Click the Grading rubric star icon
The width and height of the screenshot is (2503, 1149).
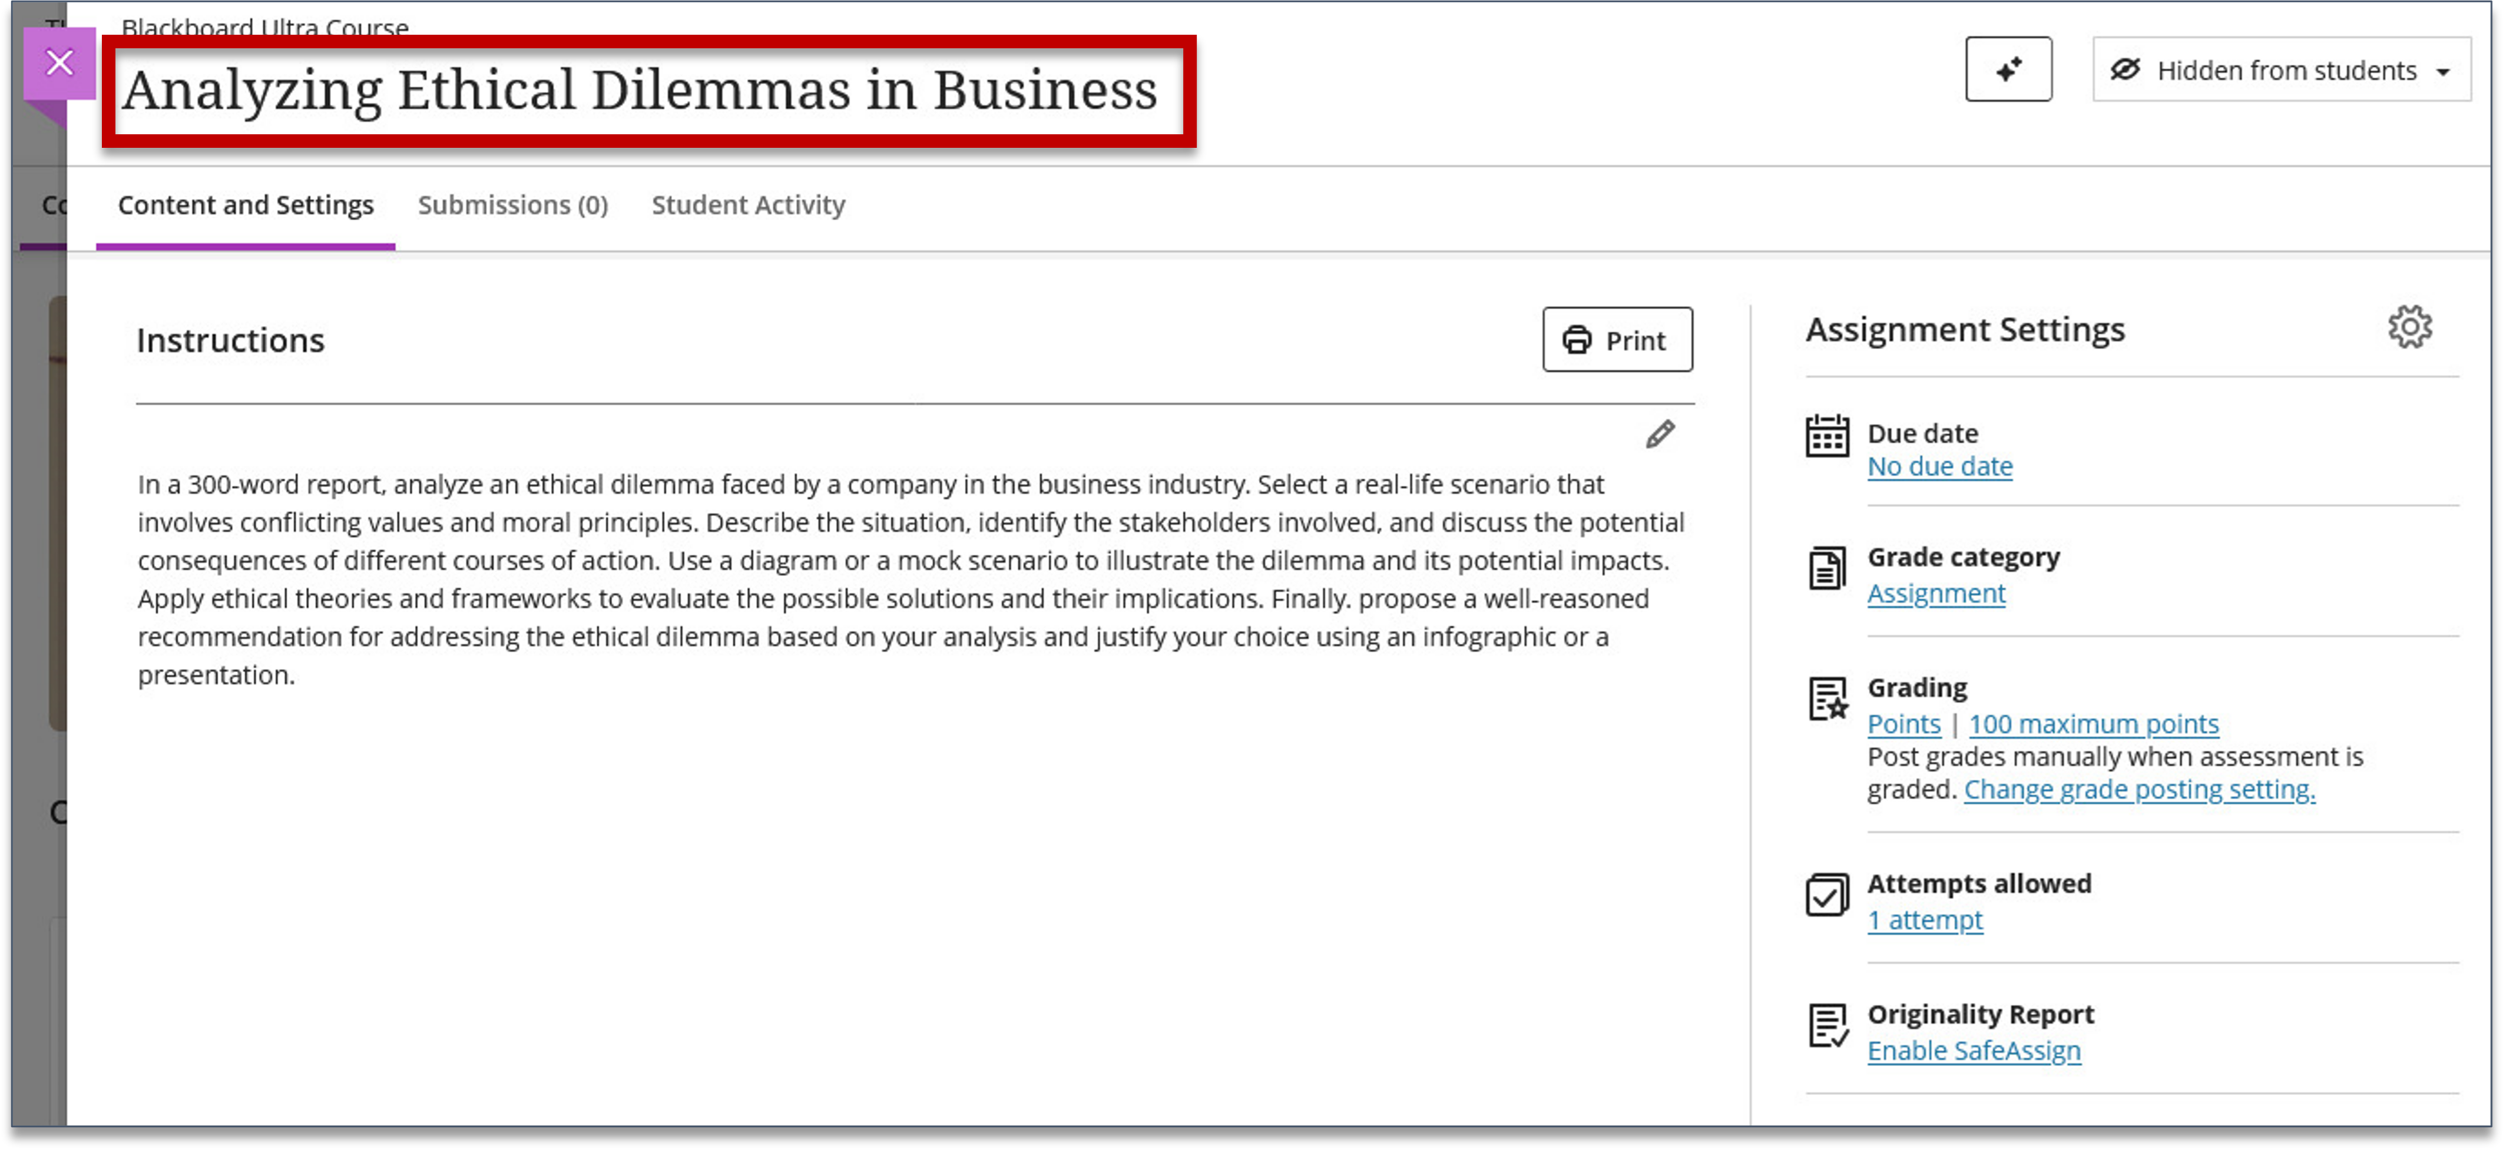point(1827,698)
